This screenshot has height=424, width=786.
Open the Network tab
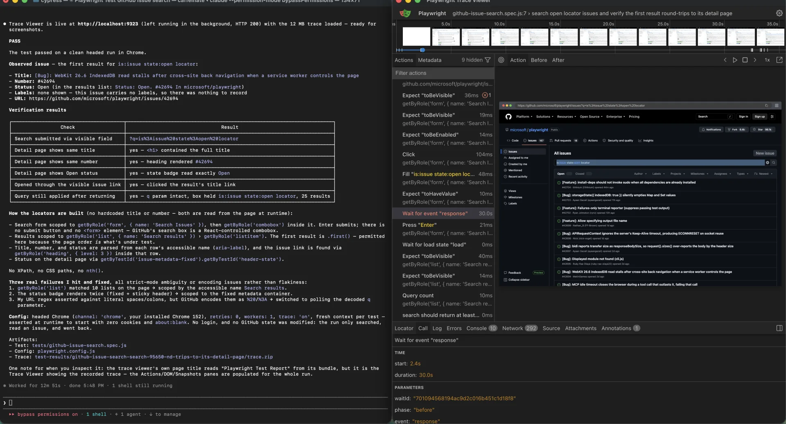[x=519, y=328]
